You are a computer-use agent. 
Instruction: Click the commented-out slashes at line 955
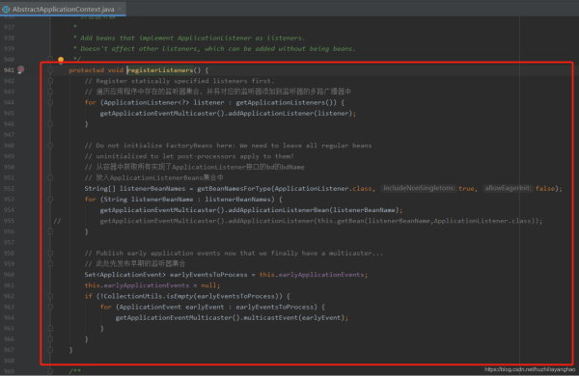(x=57, y=221)
